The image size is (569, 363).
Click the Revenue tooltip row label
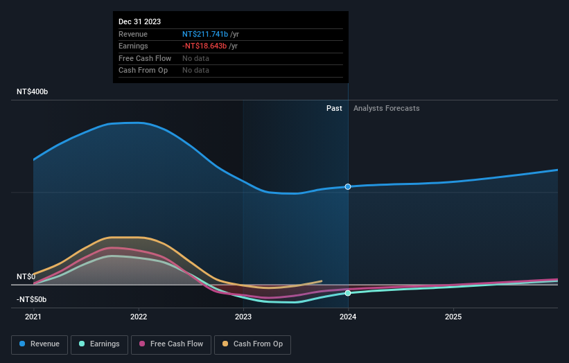[x=133, y=34]
